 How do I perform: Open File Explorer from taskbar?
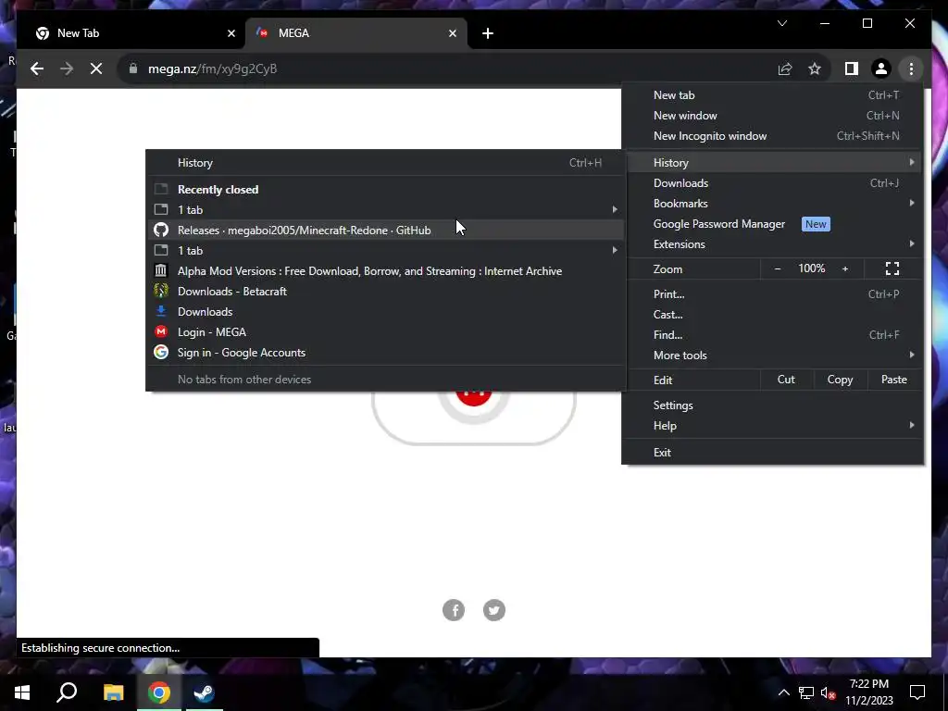pos(113,692)
